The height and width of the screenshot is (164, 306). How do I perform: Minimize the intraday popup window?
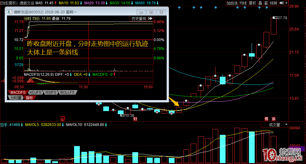[x=141, y=12]
